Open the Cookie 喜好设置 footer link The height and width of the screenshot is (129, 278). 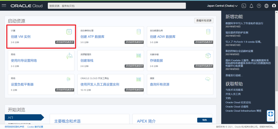coord(35,127)
